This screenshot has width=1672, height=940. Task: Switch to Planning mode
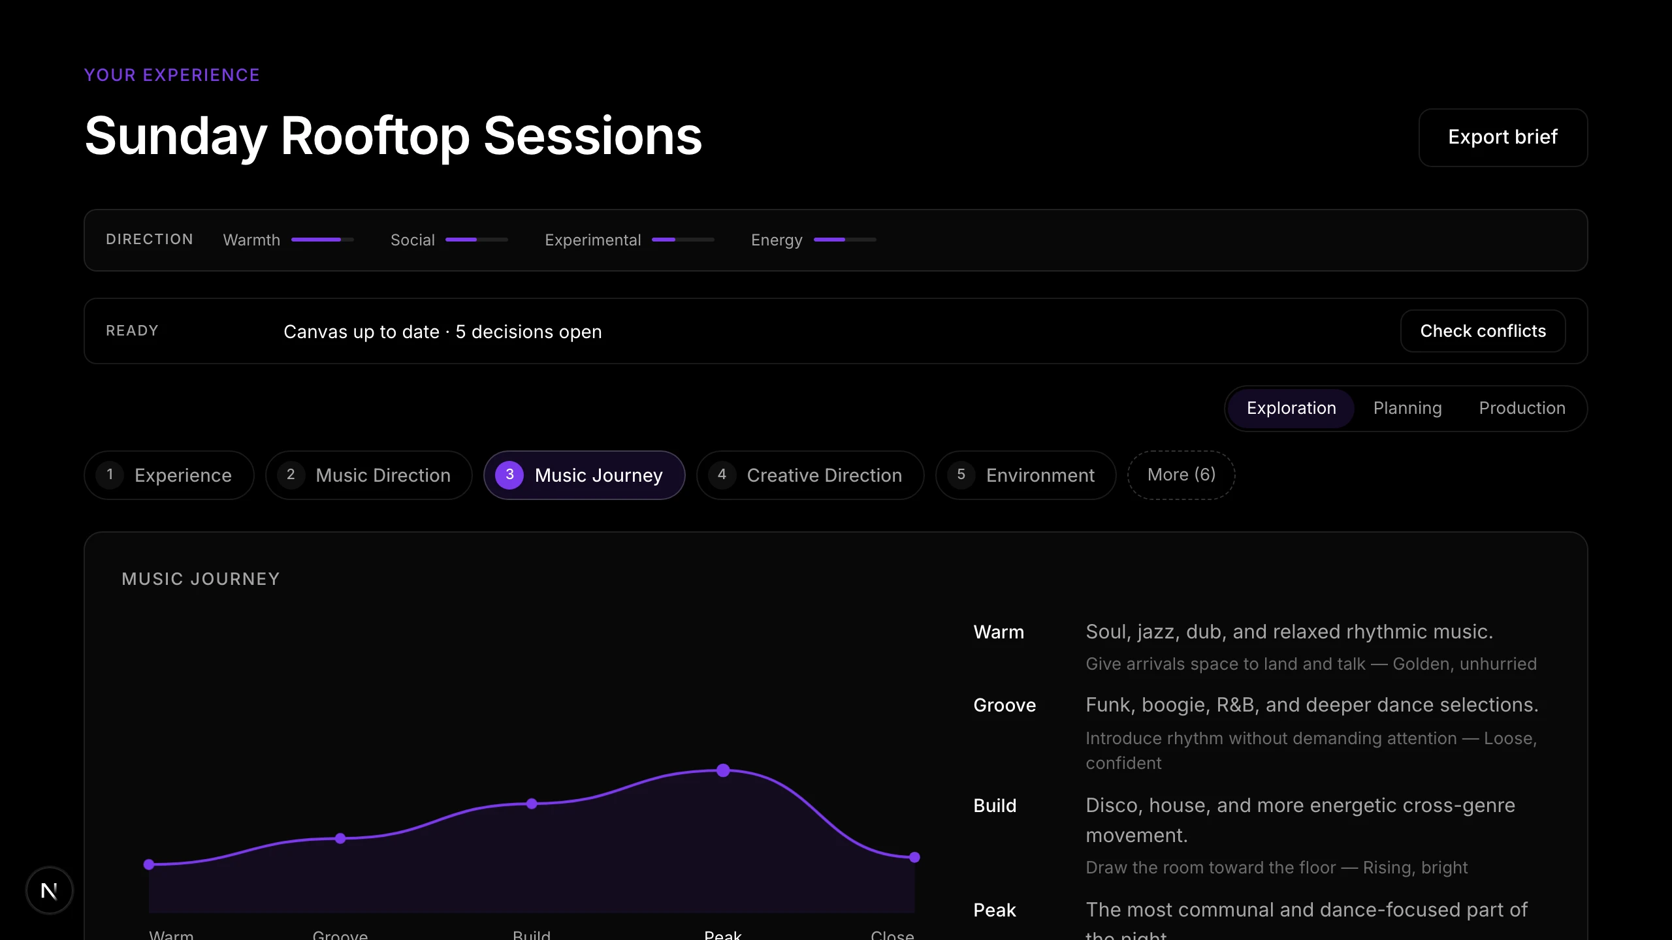point(1407,408)
